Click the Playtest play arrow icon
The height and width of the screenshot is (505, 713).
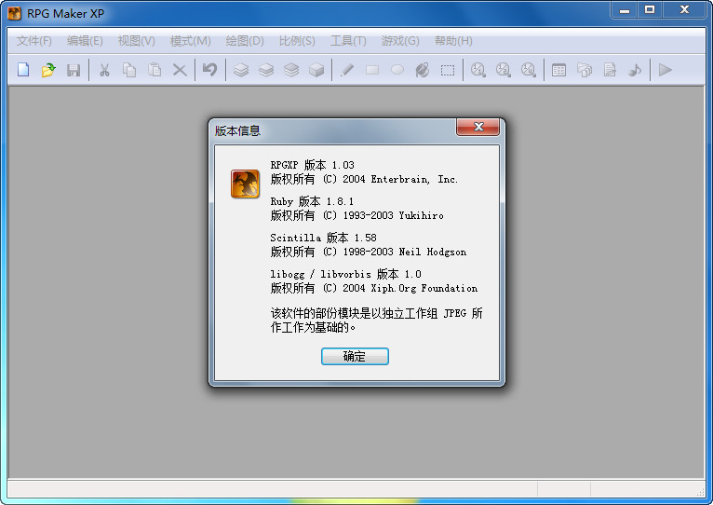(666, 70)
